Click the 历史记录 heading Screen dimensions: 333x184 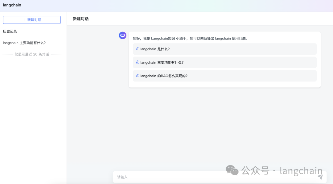10,31
